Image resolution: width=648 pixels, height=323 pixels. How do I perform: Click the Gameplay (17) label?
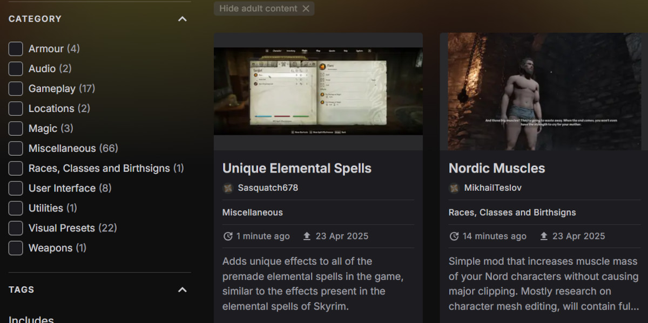point(62,88)
